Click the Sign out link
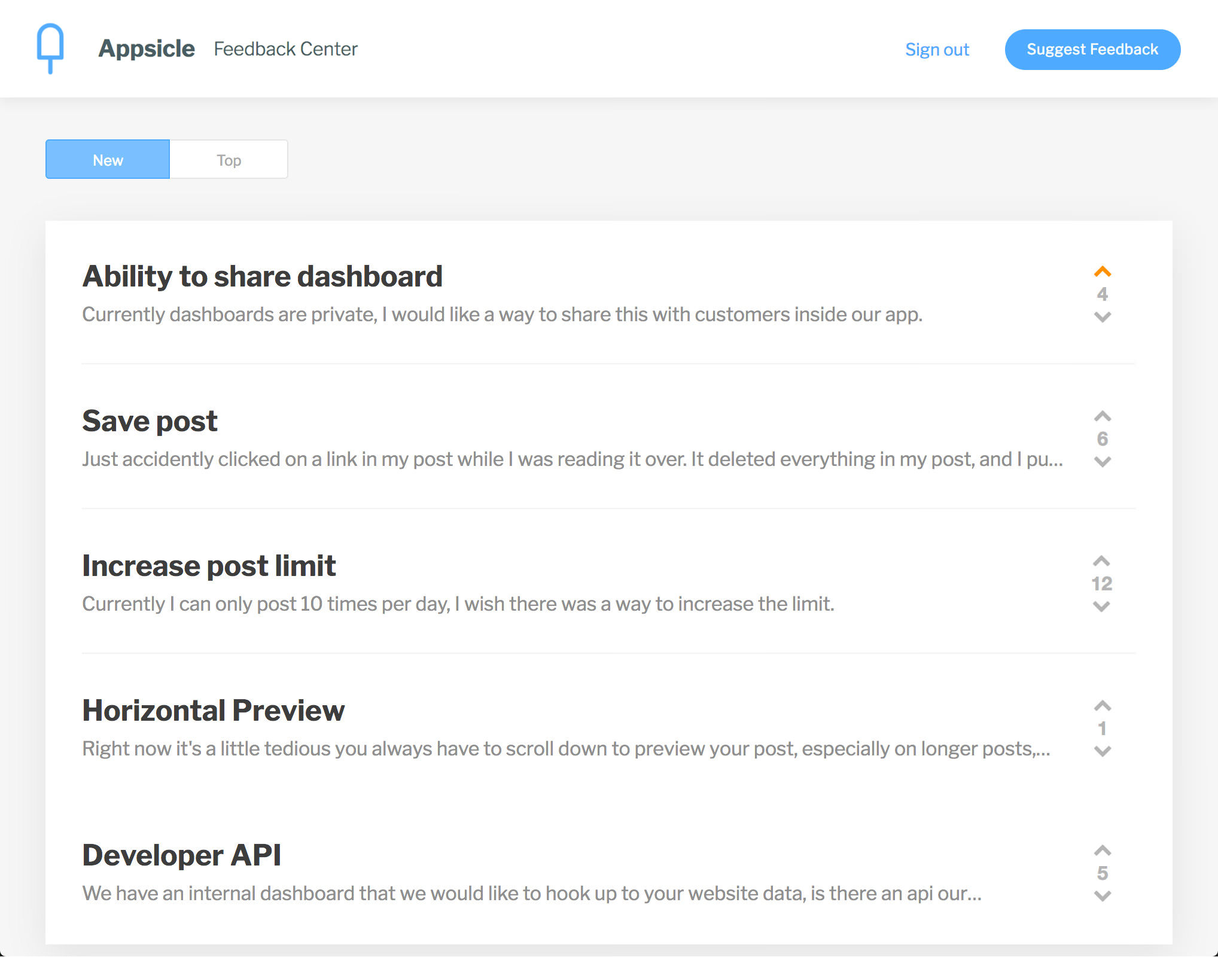Screen dimensions: 1218x957 click(937, 50)
